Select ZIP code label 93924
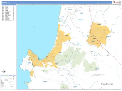This screenshot has width=122, height=91. pyautogui.click(x=75, y=87)
